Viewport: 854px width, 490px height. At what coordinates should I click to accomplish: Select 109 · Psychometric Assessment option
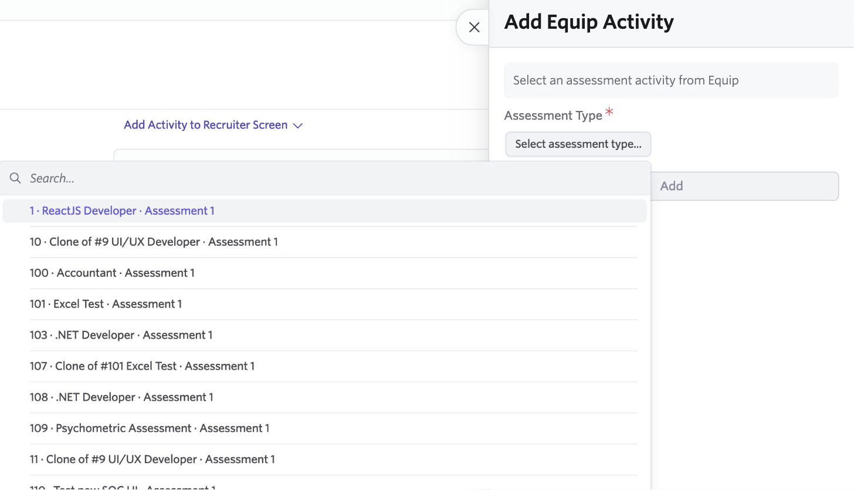tap(324, 428)
